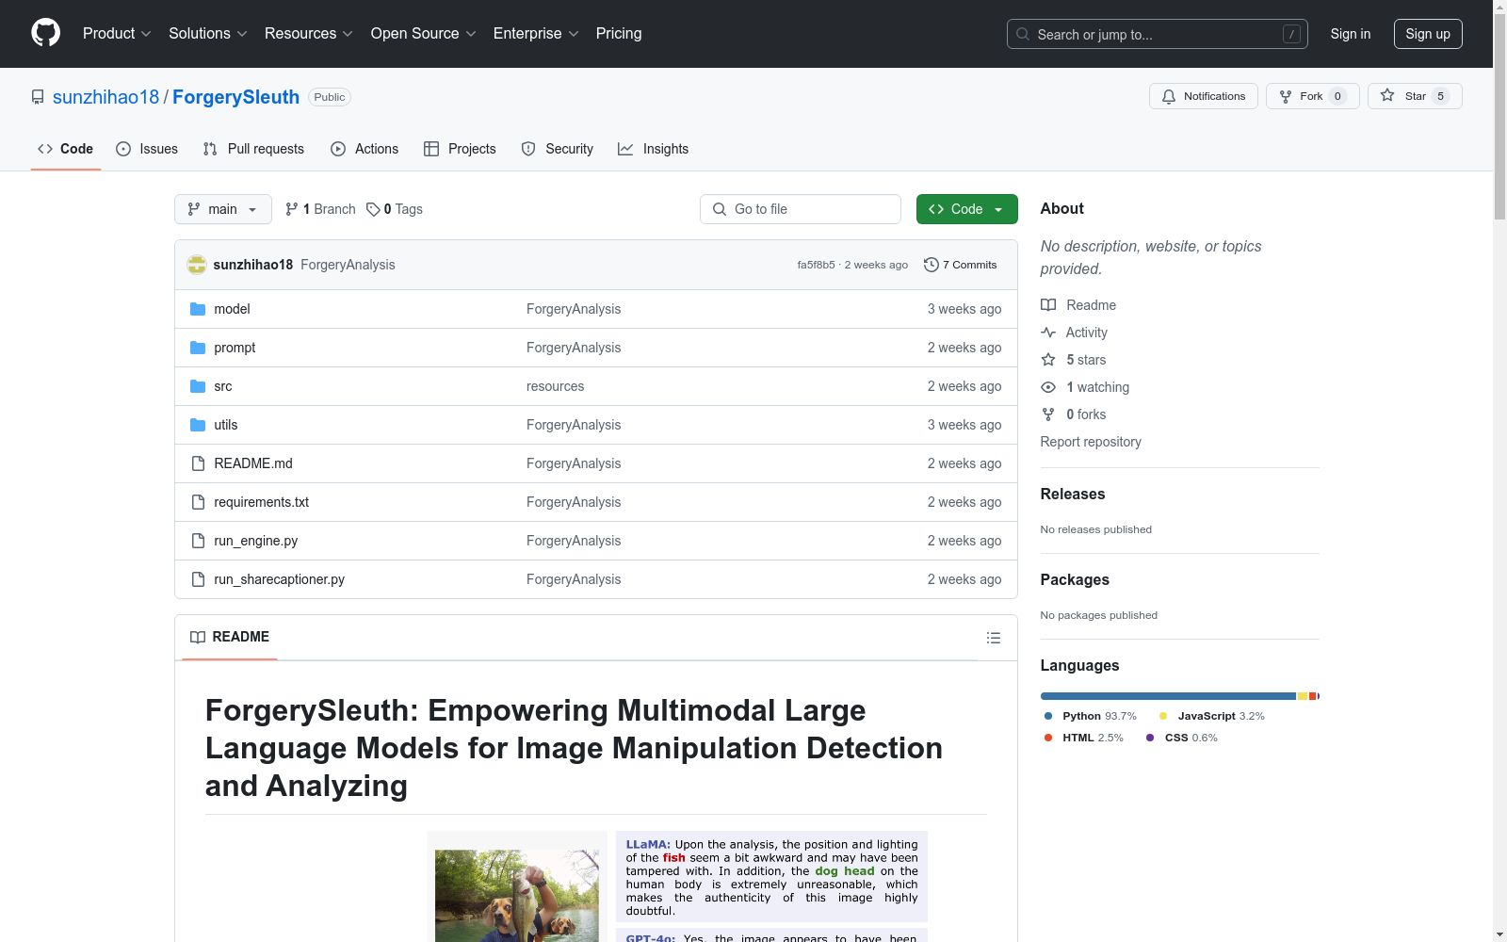Click the slash shortcut key icon in search

1291,34
